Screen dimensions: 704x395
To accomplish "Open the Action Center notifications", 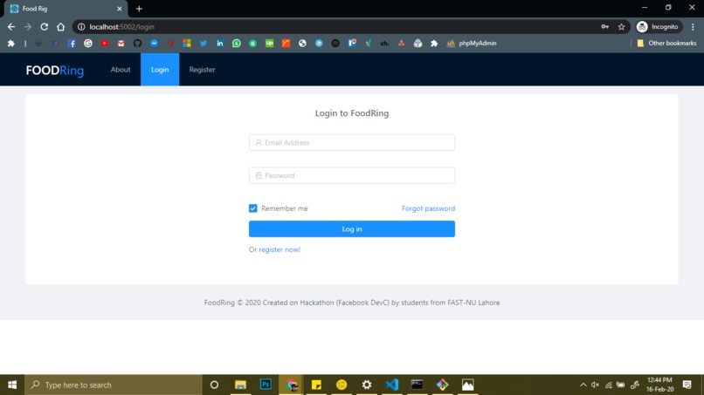I will pyautogui.click(x=687, y=385).
